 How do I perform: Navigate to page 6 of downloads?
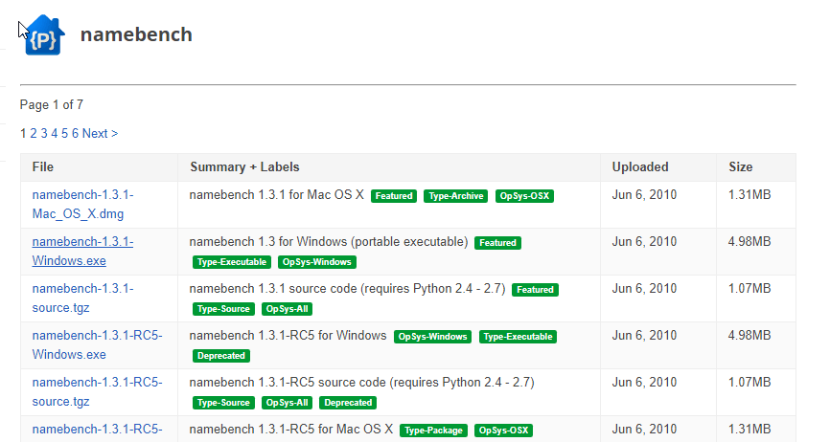75,134
